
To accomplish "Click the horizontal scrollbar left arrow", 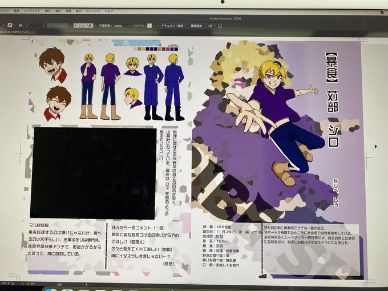I will click(91, 285).
